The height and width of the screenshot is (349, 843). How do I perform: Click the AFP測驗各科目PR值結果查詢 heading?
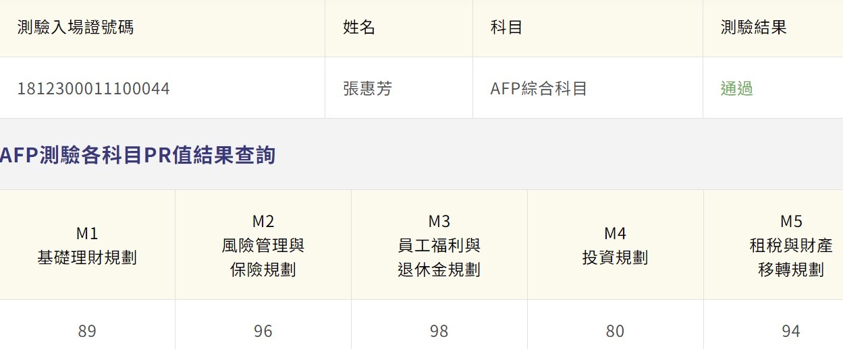[138, 155]
